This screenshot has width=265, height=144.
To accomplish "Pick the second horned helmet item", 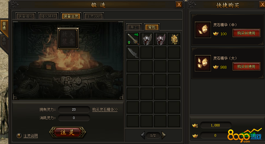I will coord(160,39).
